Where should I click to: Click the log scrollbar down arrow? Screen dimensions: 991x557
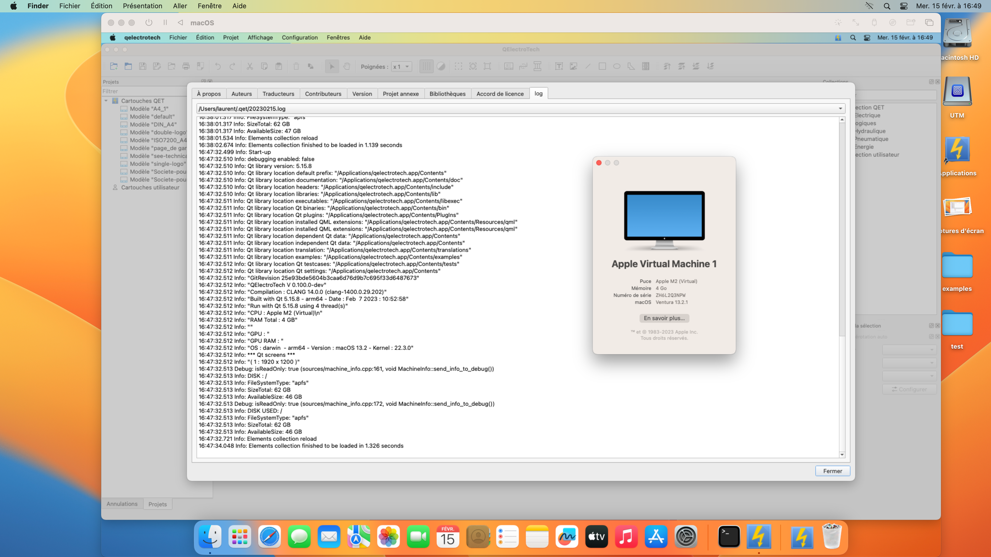point(842,454)
